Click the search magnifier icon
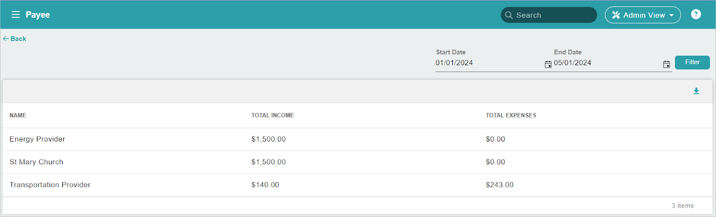The width and height of the screenshot is (716, 217). pyautogui.click(x=509, y=15)
